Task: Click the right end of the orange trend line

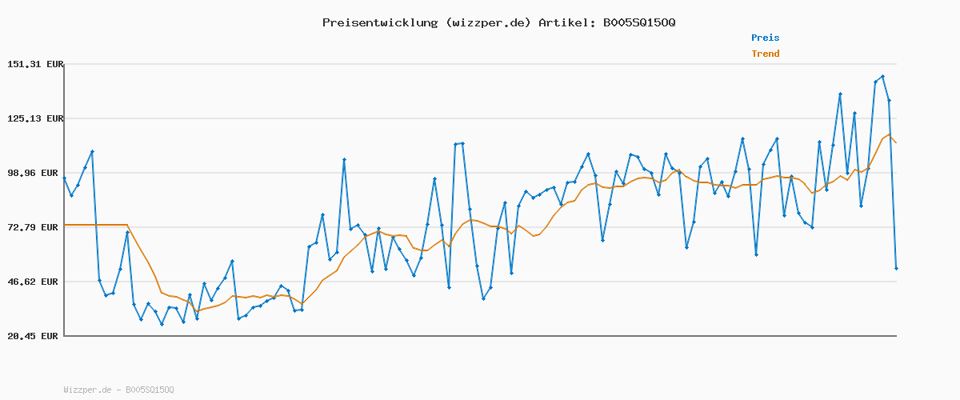Action: click(x=896, y=142)
